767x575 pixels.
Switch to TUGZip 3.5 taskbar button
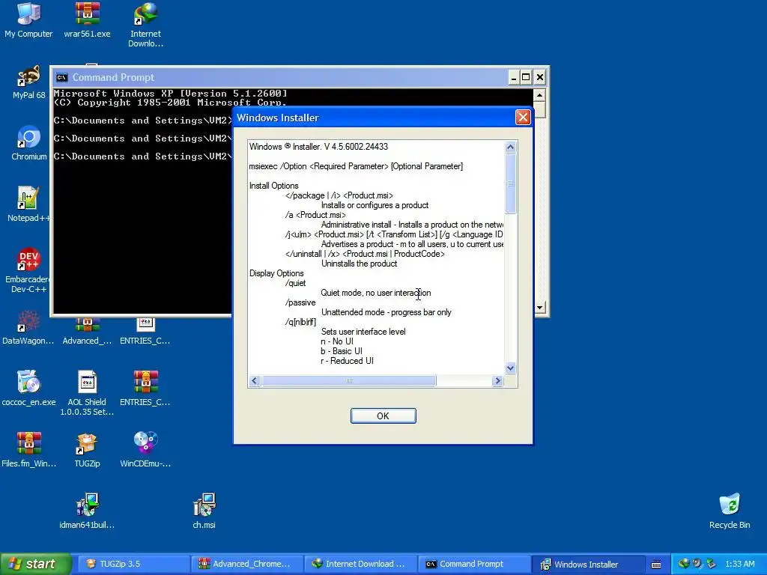[134, 565]
